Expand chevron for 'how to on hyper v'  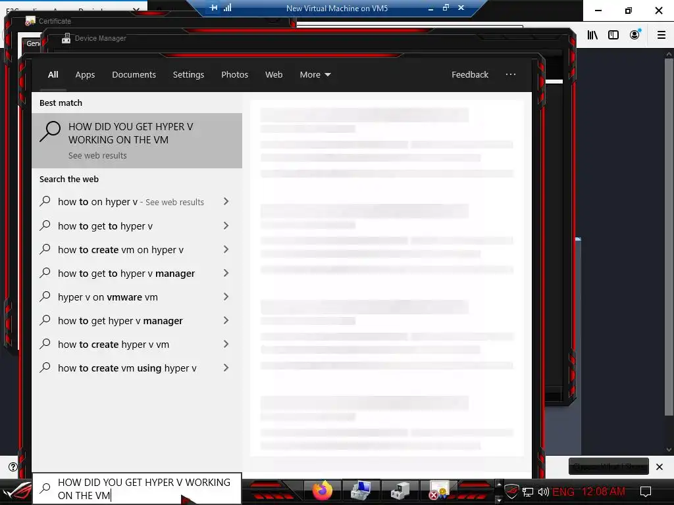pos(226,201)
